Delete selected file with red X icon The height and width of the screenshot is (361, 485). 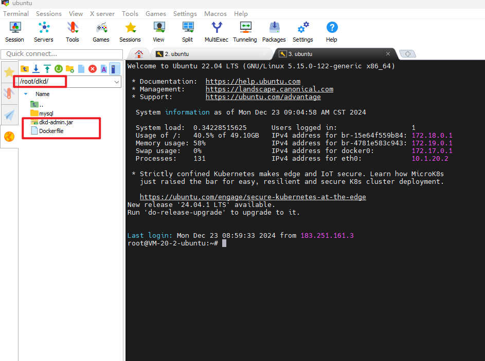pos(93,69)
